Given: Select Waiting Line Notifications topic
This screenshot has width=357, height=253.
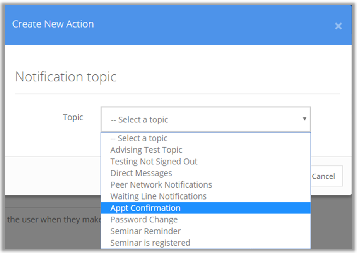Looking at the screenshot, I should pyautogui.click(x=158, y=196).
